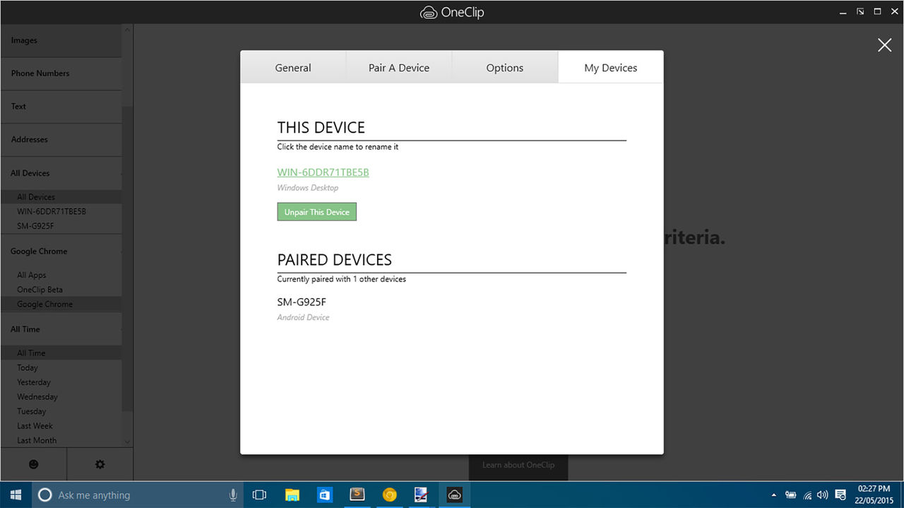
Task: Filter clips by Images in the sidebar
Action: point(61,40)
